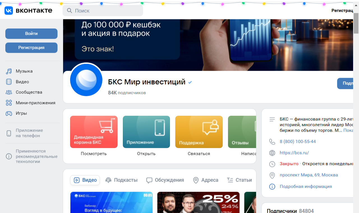Click the verified checkmark badge
Viewport: 359px width, 213px height.
[190, 82]
